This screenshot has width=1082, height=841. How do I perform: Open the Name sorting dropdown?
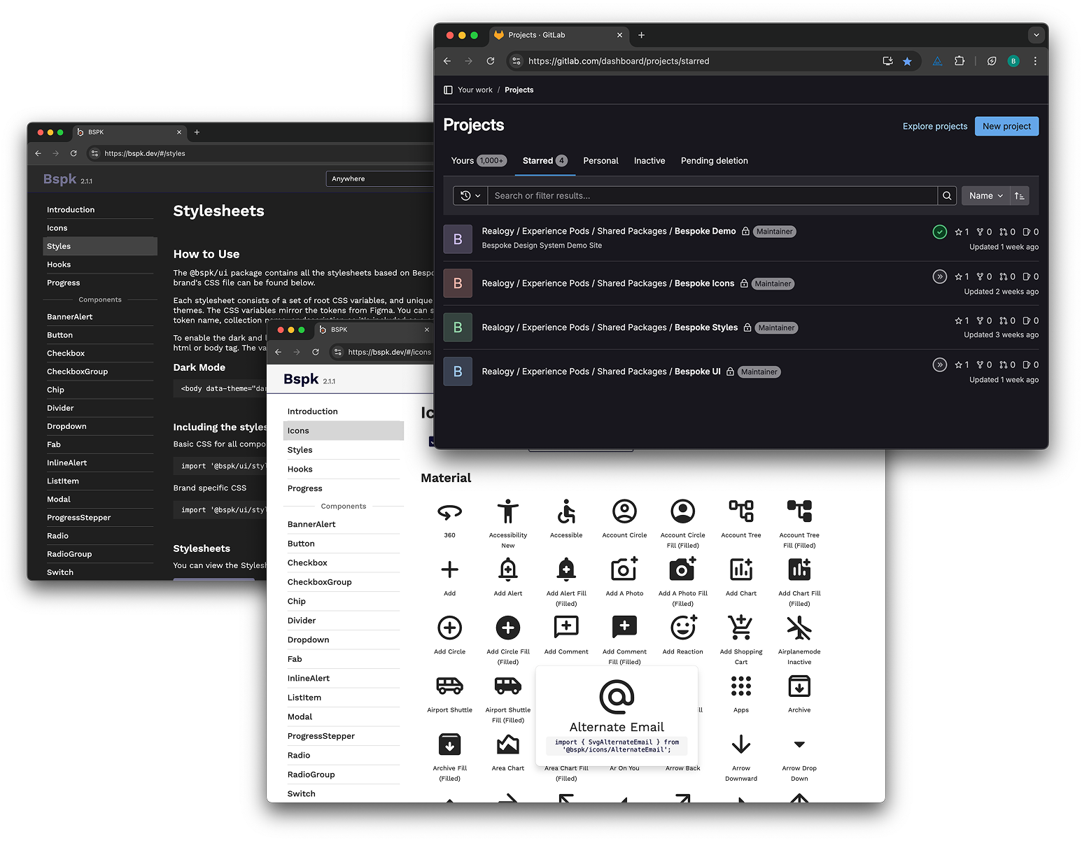coord(985,195)
